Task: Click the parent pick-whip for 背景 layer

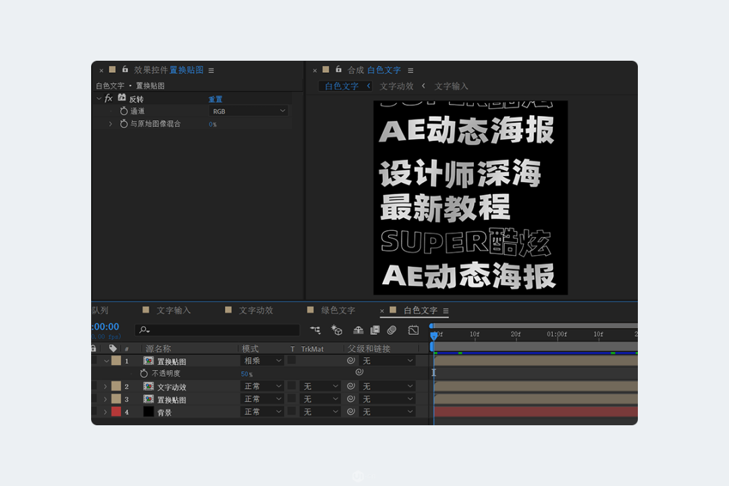Action: (351, 412)
